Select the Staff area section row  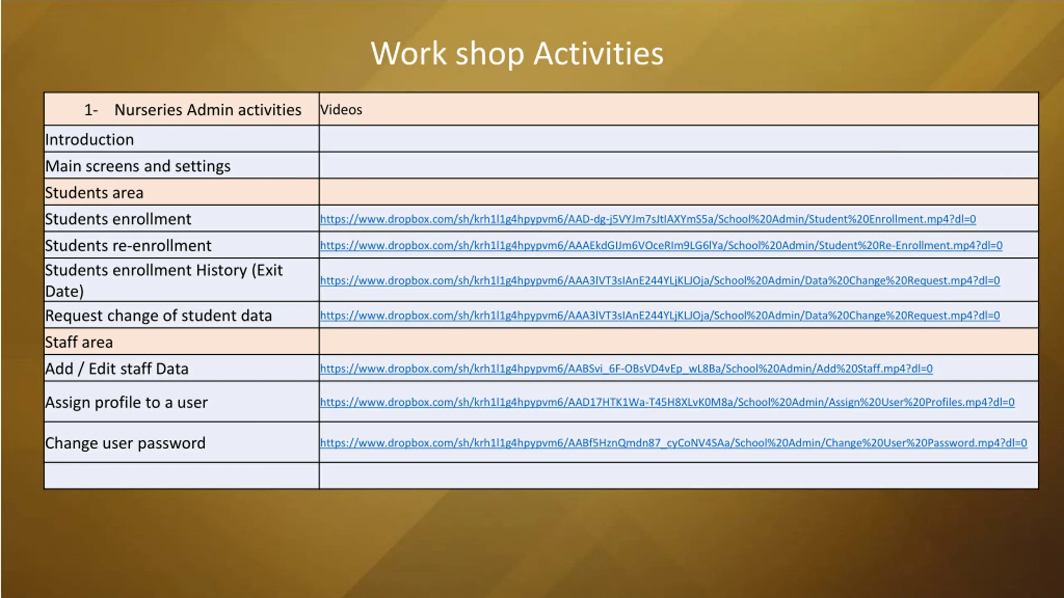pos(79,342)
